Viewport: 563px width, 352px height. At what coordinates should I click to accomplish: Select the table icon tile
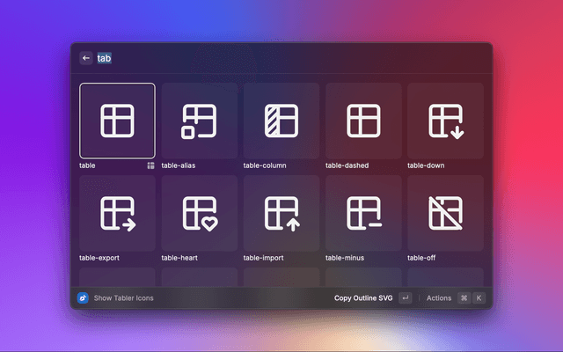(117, 121)
